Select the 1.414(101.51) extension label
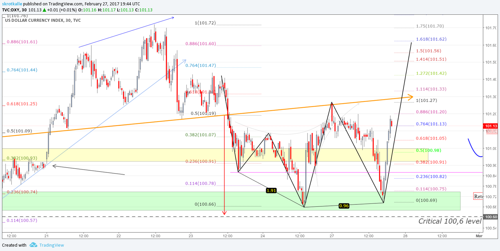The image size is (500, 251). 431,59
